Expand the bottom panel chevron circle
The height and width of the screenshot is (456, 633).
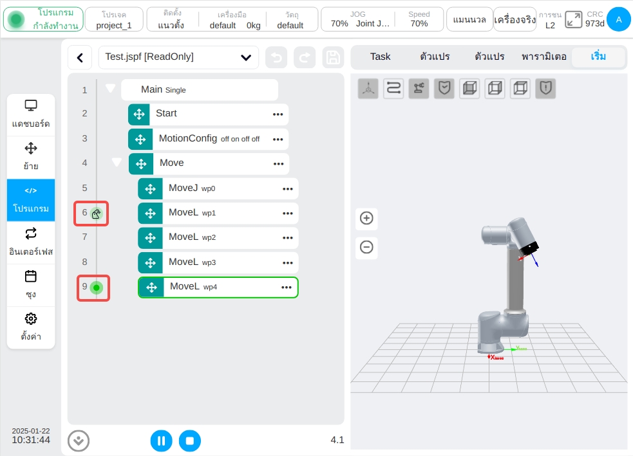79,441
